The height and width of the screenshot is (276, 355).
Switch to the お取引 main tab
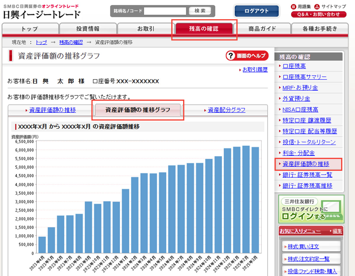pos(146,29)
